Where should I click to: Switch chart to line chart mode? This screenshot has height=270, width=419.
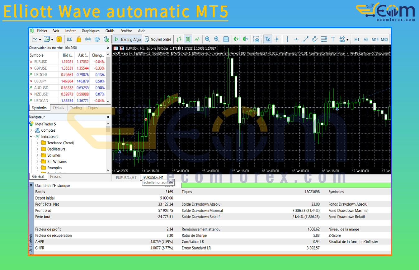[197, 40]
